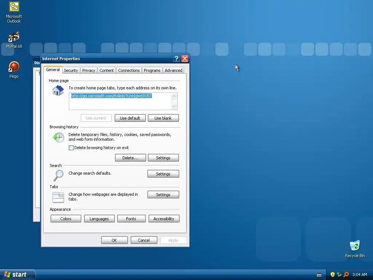Click the dialog Help question mark button

[176, 59]
